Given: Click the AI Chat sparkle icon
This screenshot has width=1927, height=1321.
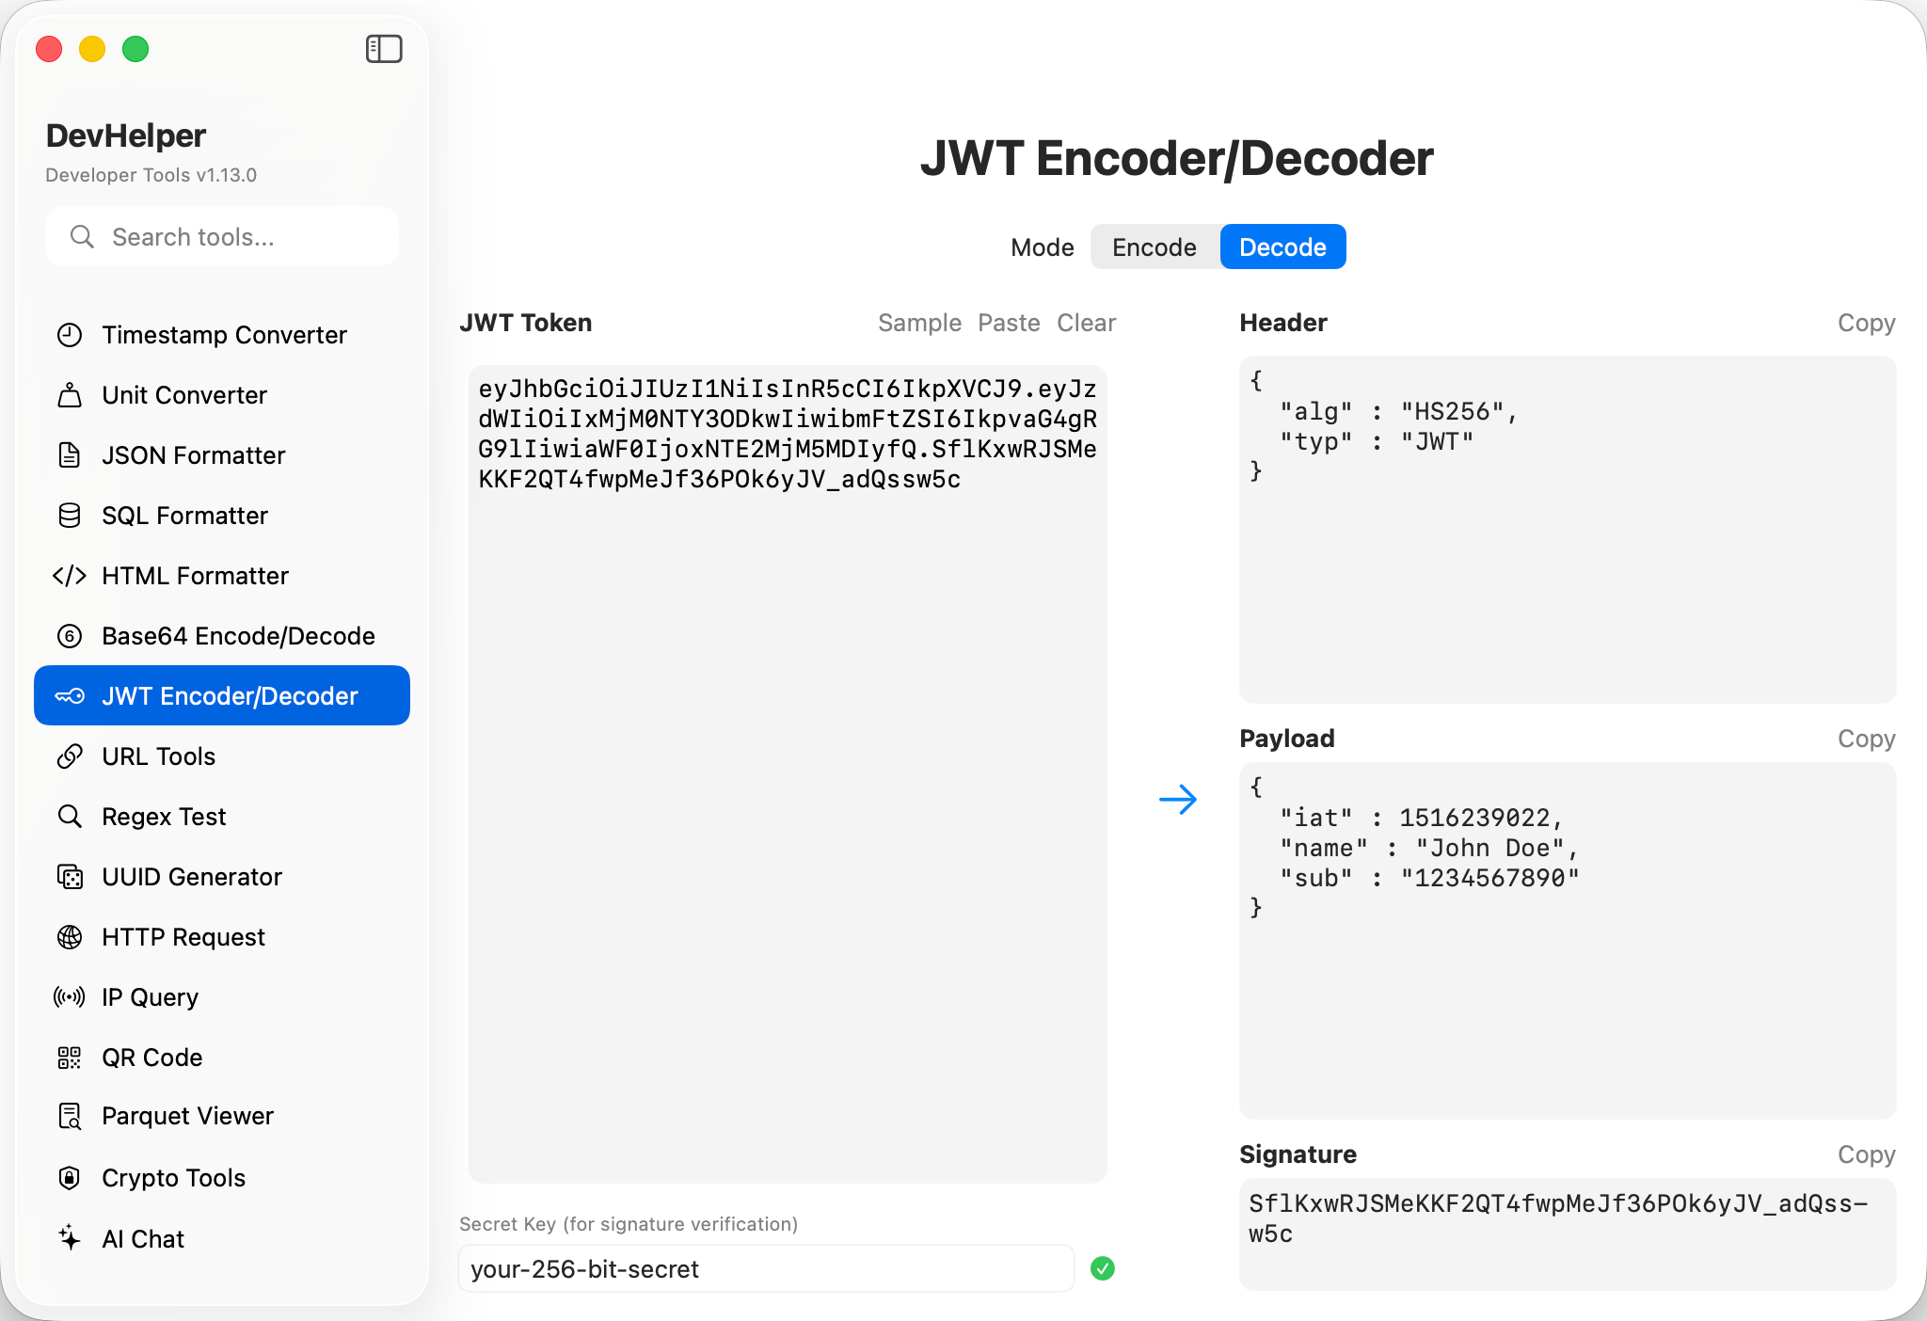Looking at the screenshot, I should pos(70,1238).
